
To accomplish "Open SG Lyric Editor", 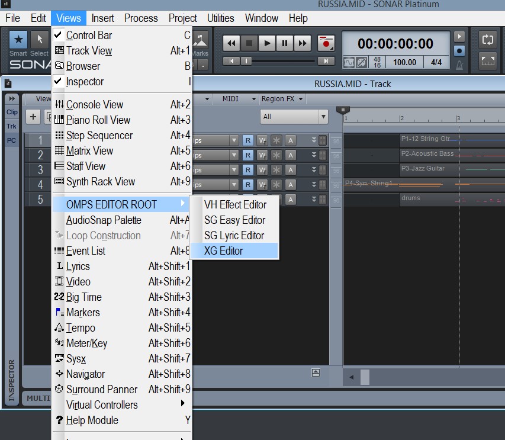I will tap(234, 236).
